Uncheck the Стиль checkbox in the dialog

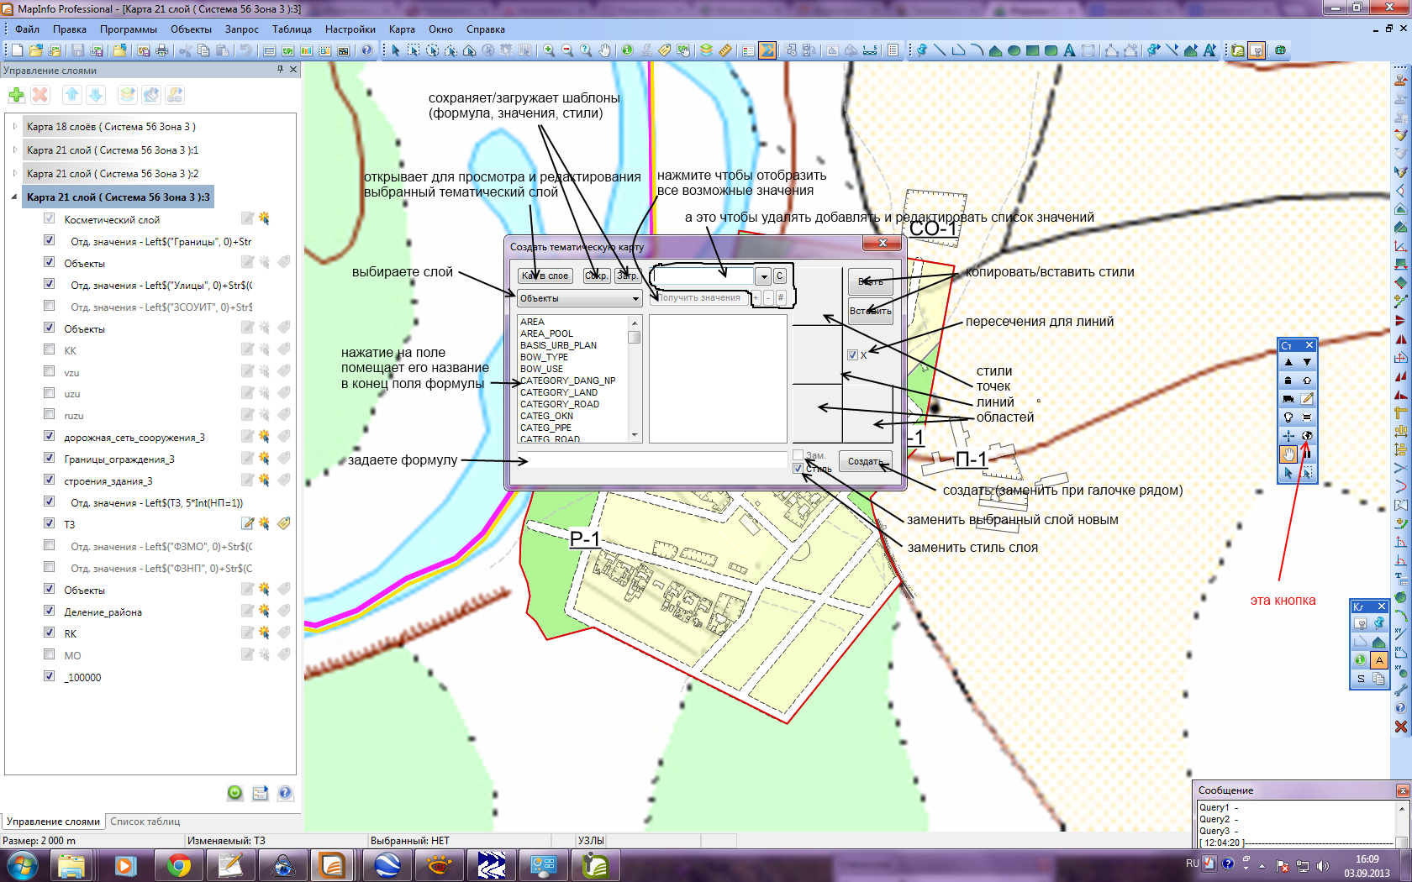(x=798, y=469)
